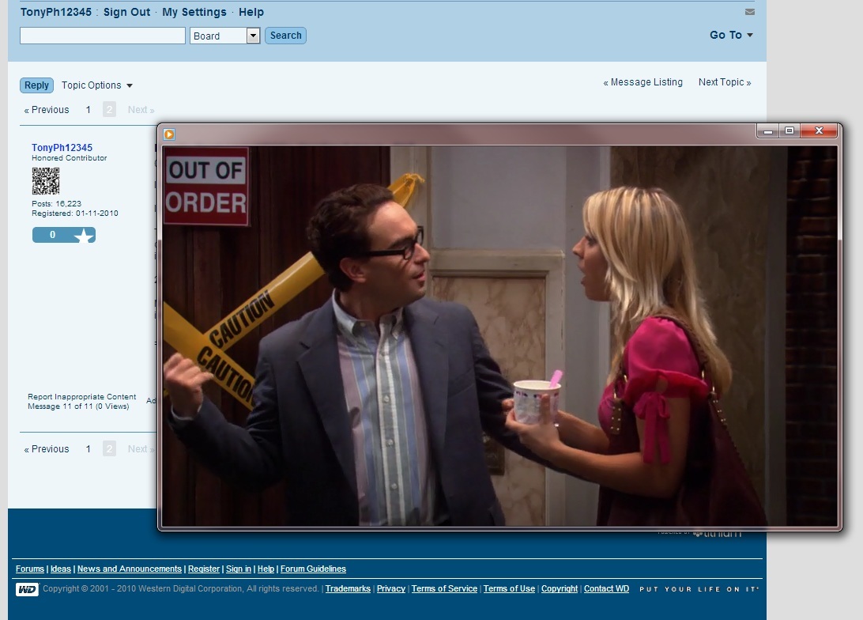Click the Register footer link
This screenshot has width=863, height=620.
point(204,569)
